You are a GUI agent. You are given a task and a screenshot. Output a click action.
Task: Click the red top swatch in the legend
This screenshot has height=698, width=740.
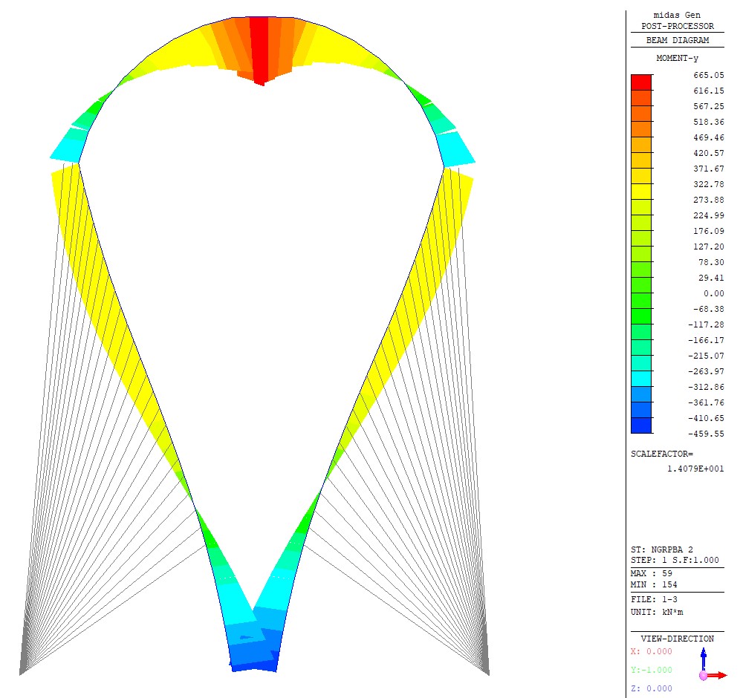[641, 82]
